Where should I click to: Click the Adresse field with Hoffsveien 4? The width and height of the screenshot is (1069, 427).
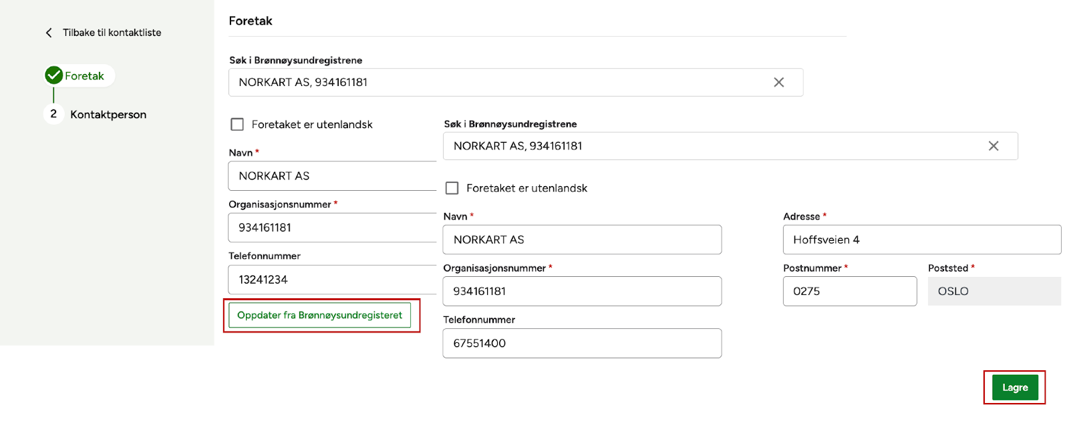921,240
